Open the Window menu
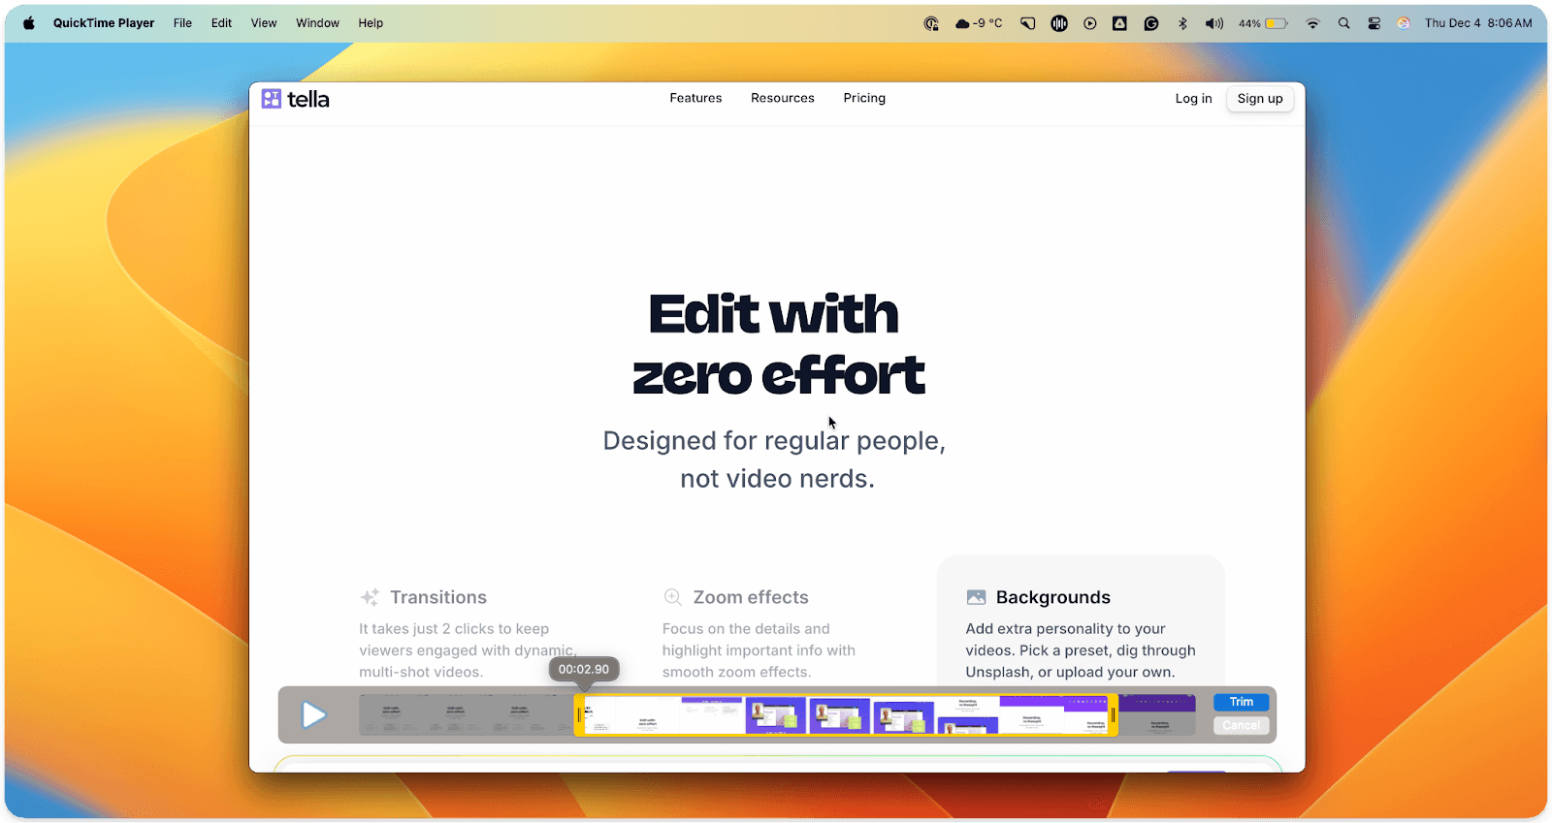Viewport: 1552px width, 823px height. pyautogui.click(x=317, y=23)
